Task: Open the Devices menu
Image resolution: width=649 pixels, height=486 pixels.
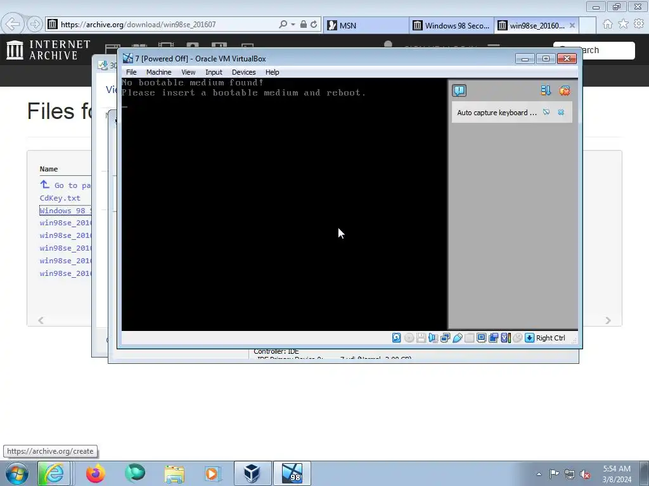Action: click(x=243, y=72)
